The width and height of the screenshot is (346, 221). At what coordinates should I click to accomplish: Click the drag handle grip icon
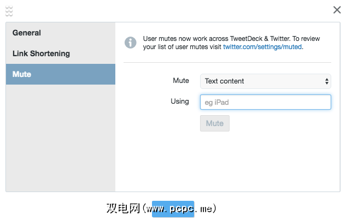click(x=9, y=11)
